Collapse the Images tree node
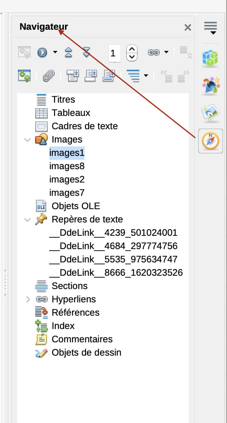 click(x=27, y=140)
